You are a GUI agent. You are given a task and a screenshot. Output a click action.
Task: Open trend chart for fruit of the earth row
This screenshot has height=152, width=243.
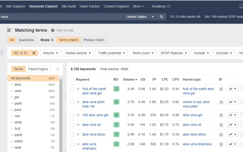(x=233, y=89)
